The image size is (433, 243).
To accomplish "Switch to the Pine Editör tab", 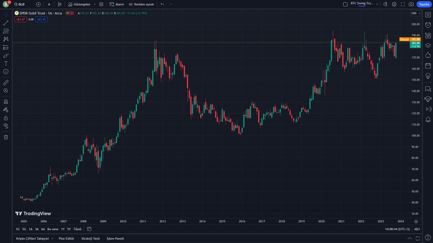I will pos(66,239).
